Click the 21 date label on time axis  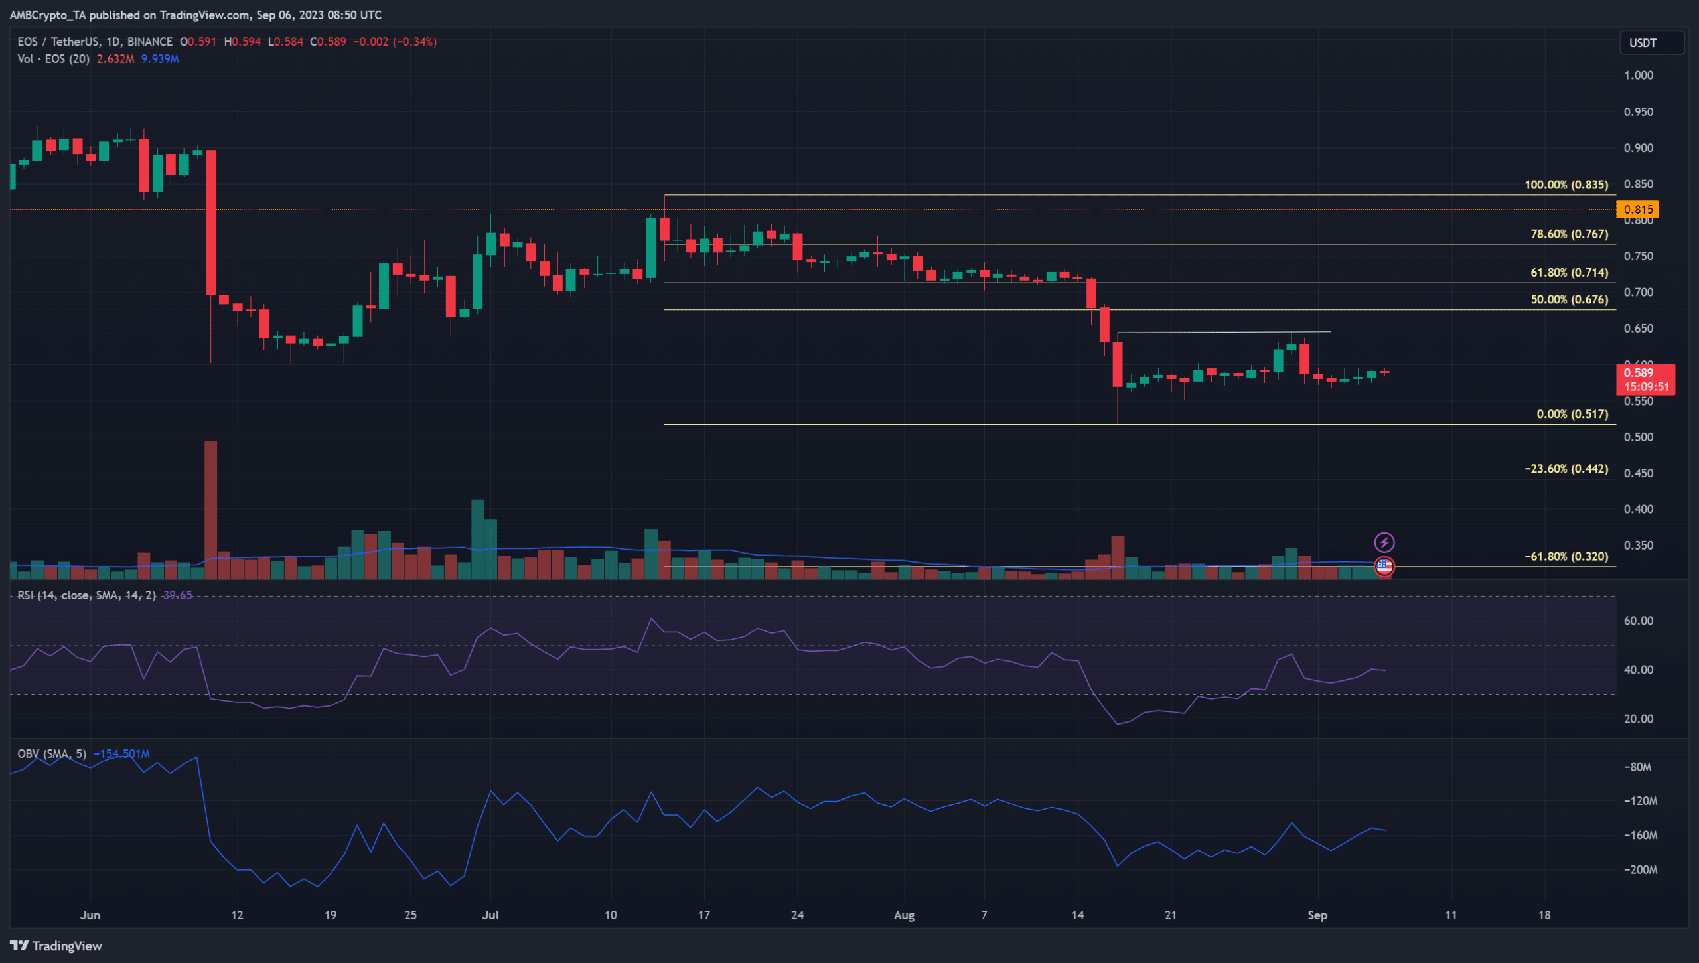[1171, 915]
